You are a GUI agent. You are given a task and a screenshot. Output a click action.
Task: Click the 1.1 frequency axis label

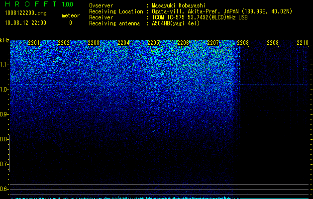pos(4,65)
